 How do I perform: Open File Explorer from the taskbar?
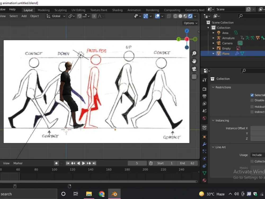point(89,194)
